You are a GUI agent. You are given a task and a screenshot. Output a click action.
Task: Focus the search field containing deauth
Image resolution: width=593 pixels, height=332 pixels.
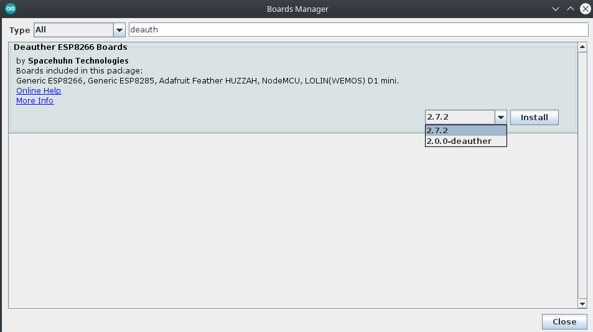point(358,30)
